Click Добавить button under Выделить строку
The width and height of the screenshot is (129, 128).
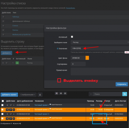pyautogui.click(x=6, y=53)
